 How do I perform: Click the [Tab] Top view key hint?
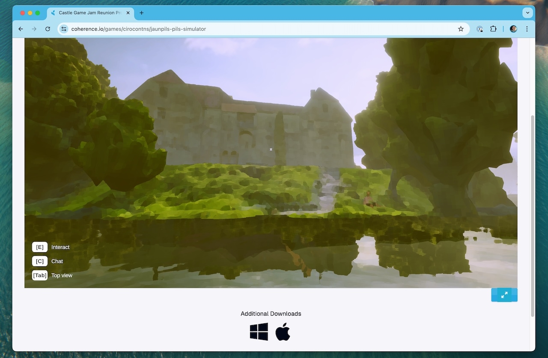click(40, 275)
